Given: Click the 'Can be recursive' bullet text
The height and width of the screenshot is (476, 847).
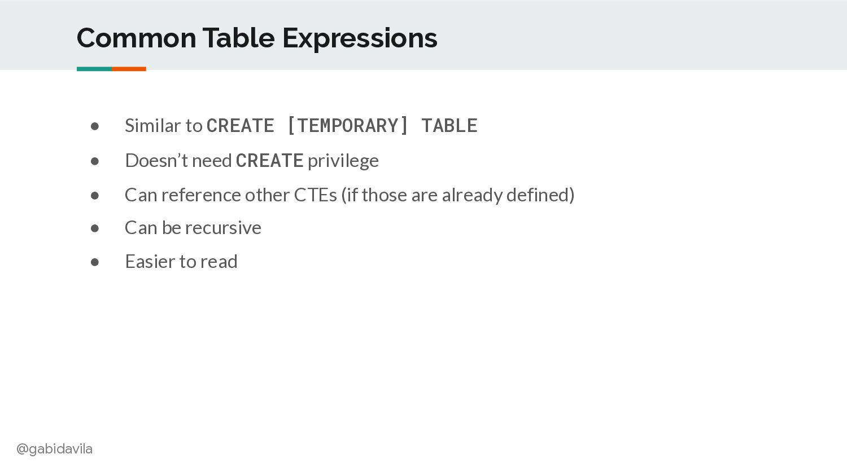Looking at the screenshot, I should [x=193, y=228].
